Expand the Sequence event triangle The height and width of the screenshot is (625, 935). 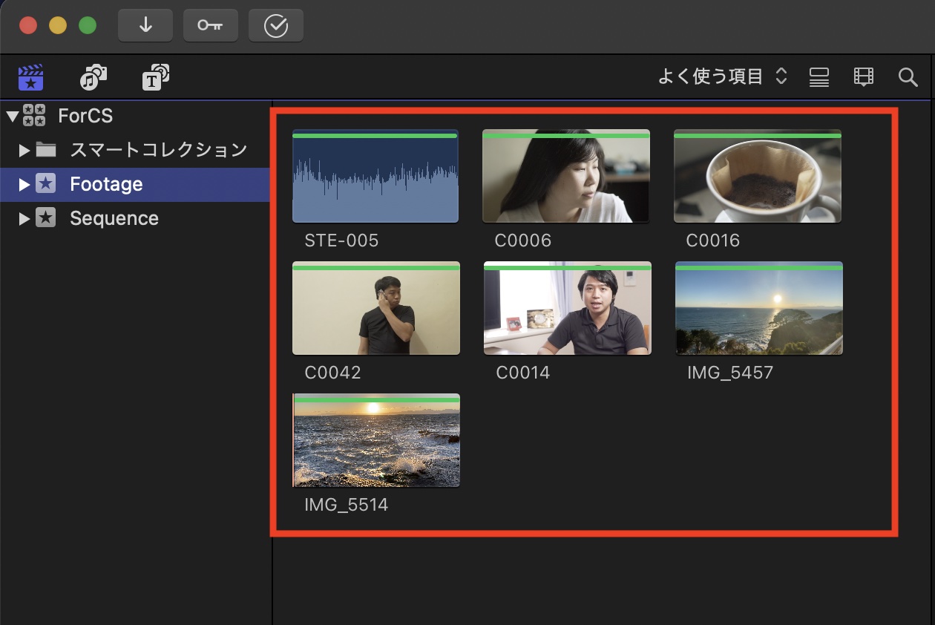(x=24, y=219)
